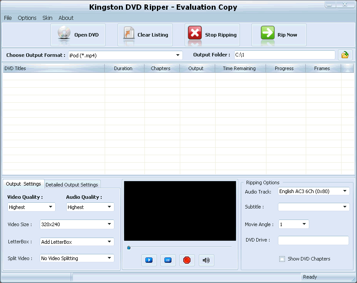Viewport: 357px width, 283px height.
Task: Click the Output column header
Action: point(197,68)
